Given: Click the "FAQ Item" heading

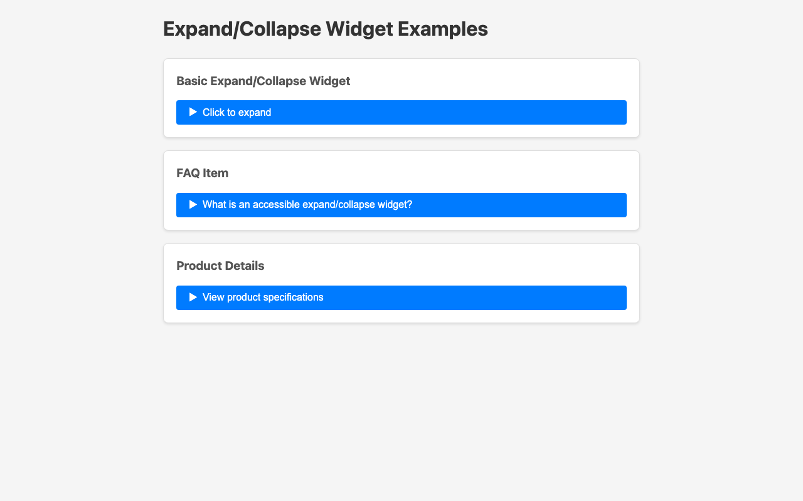Looking at the screenshot, I should (x=202, y=173).
